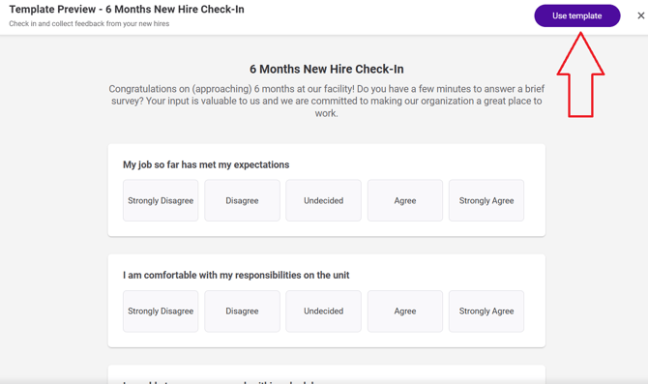Select Strongly Disagree for comfortable with responsibilities
648x384 pixels.
point(161,311)
